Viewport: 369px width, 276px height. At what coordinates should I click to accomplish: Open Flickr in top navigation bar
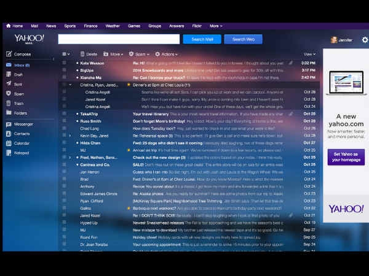pos(197,26)
